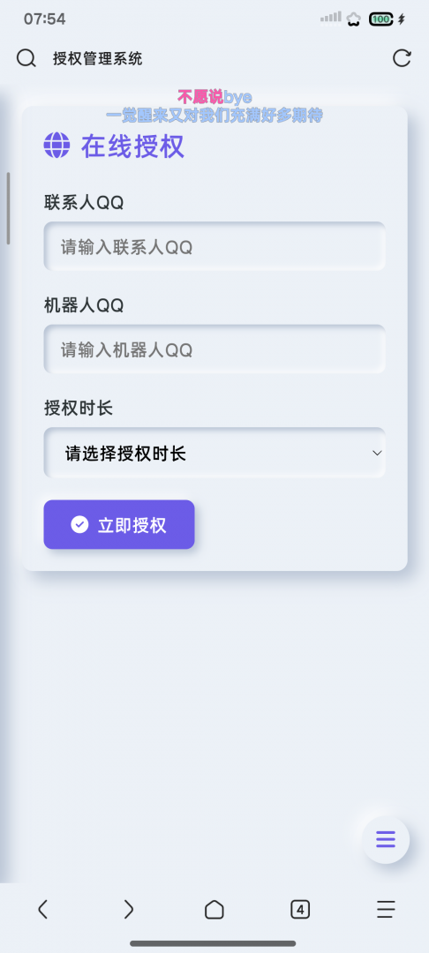Click the purple globe icon beside 在线授权
Viewport: 429px width, 953px height.
click(57, 146)
